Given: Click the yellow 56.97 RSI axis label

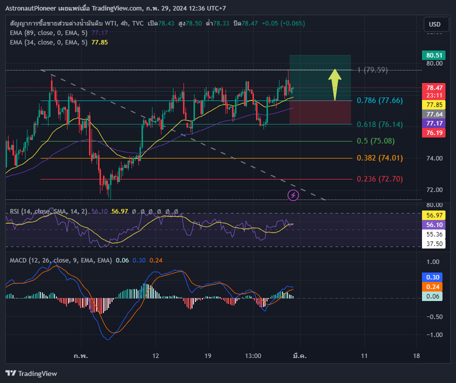Looking at the screenshot, I should click(434, 215).
